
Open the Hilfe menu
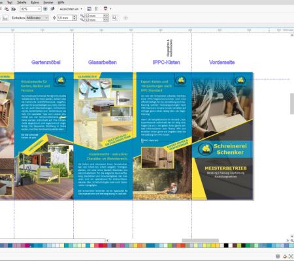pos(61,3)
